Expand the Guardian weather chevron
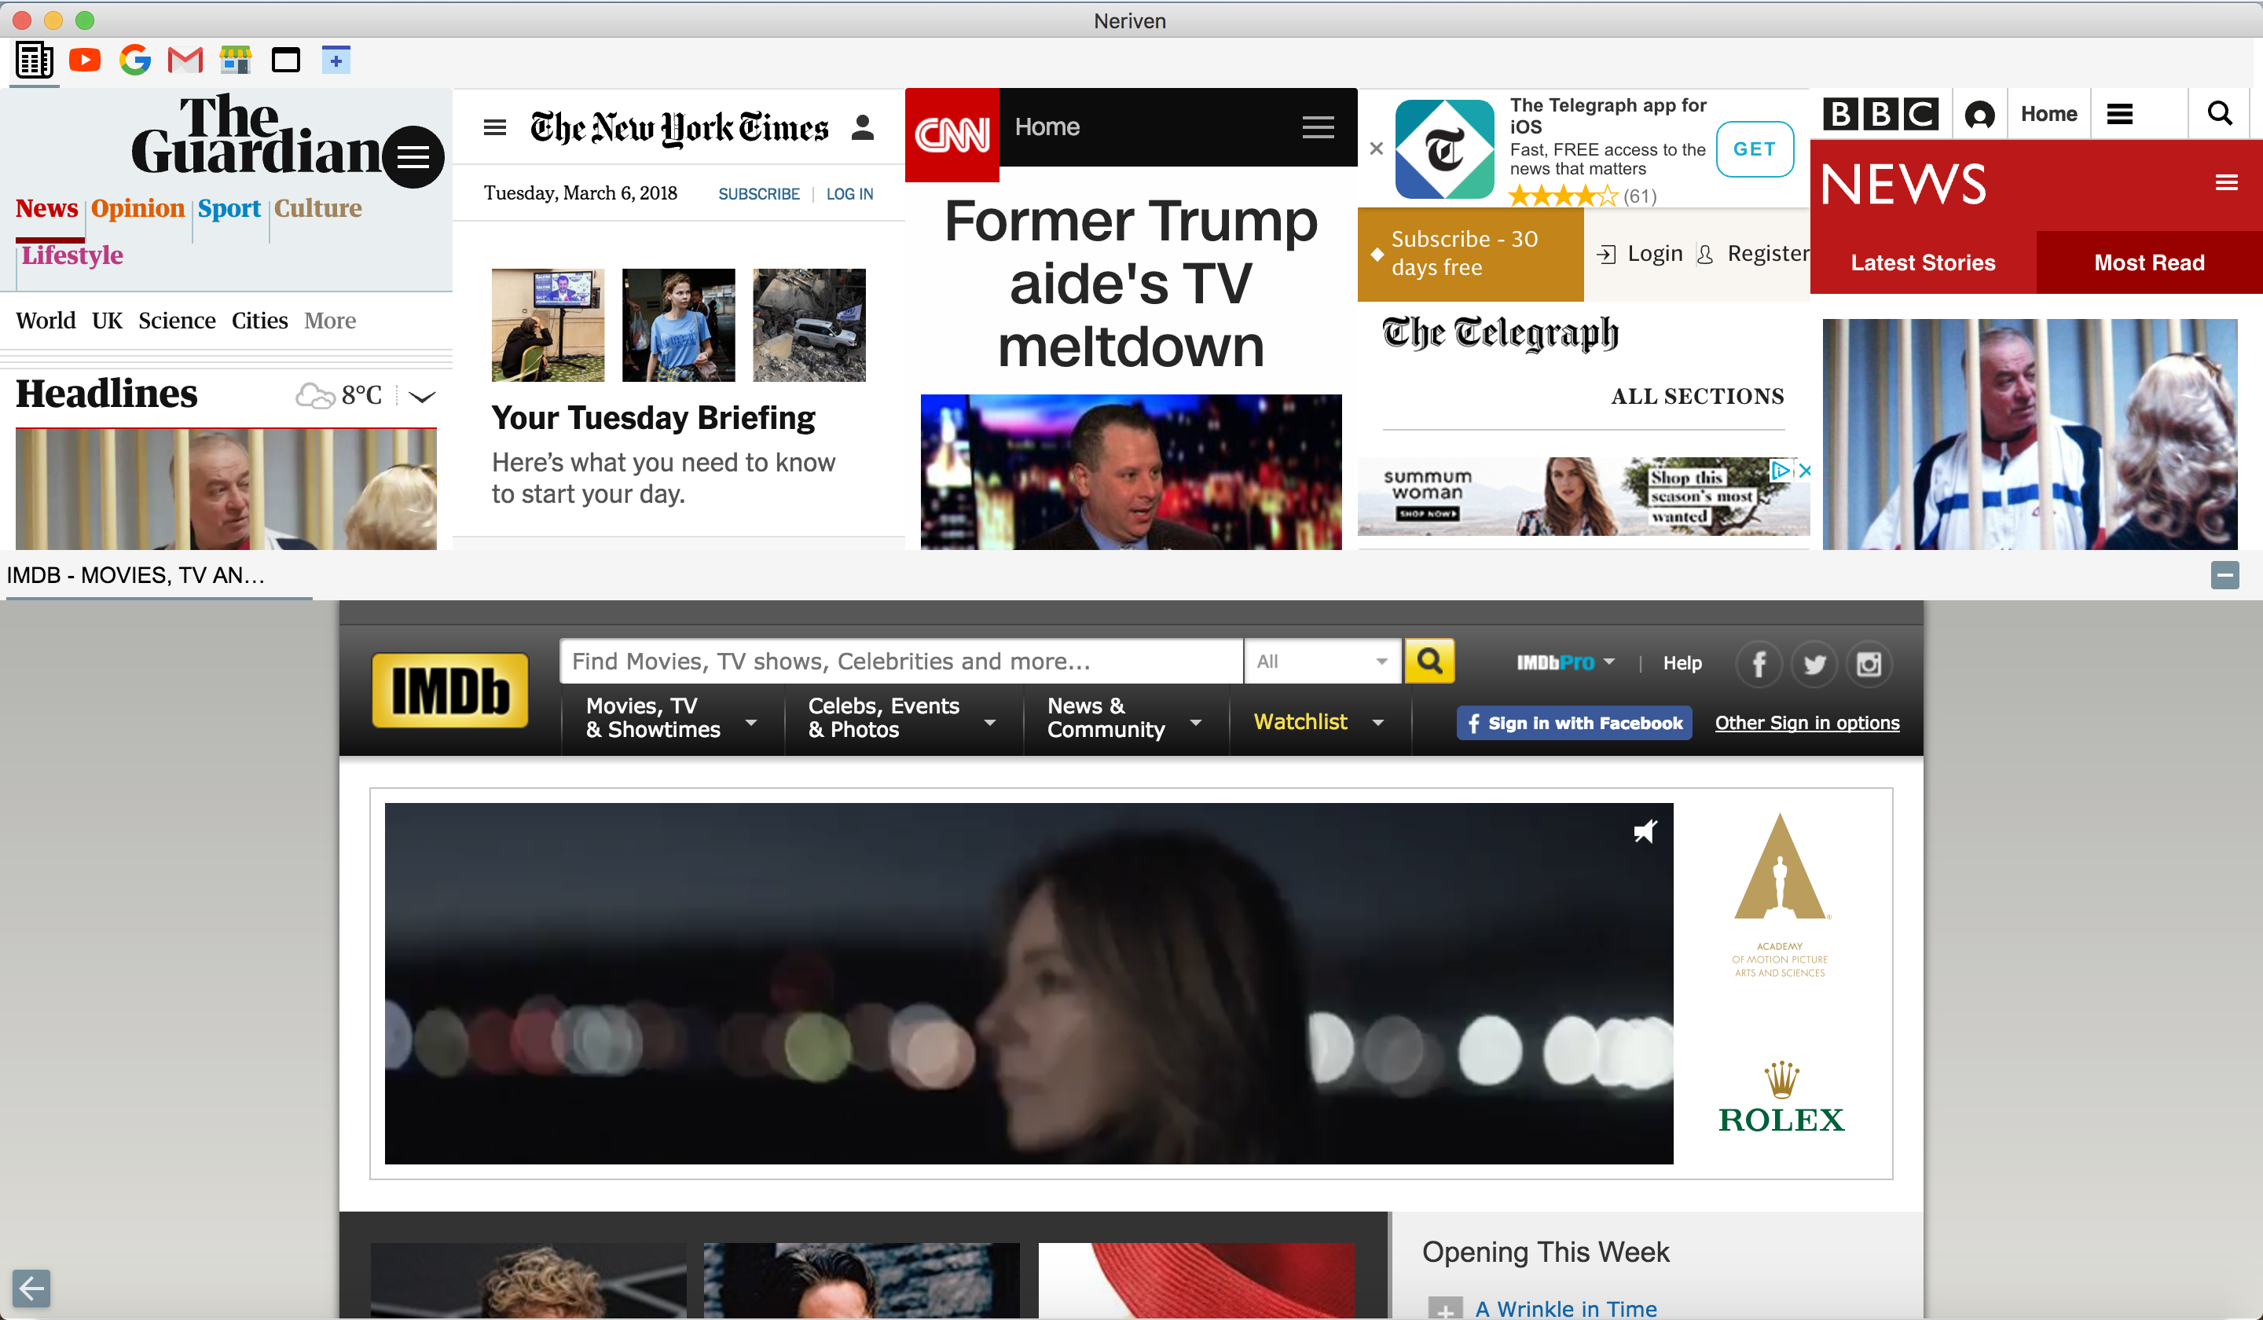2263x1320 pixels. point(422,396)
